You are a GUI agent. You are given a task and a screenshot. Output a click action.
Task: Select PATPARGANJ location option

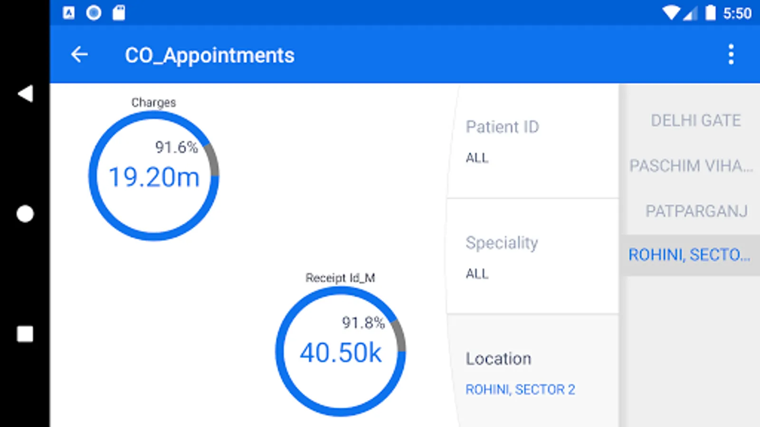696,211
